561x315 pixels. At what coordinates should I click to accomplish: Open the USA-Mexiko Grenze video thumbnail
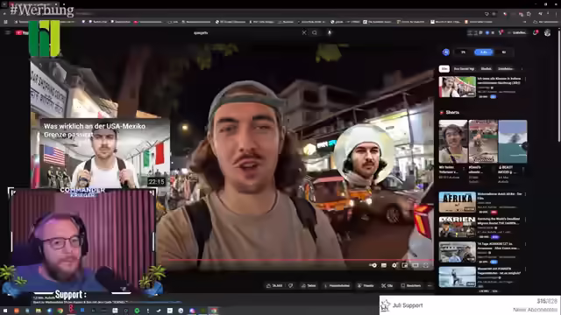pyautogui.click(x=100, y=154)
